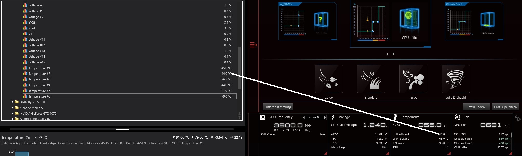Switch to next CPU core
Screen dimensions: 522x156
click(325, 117)
